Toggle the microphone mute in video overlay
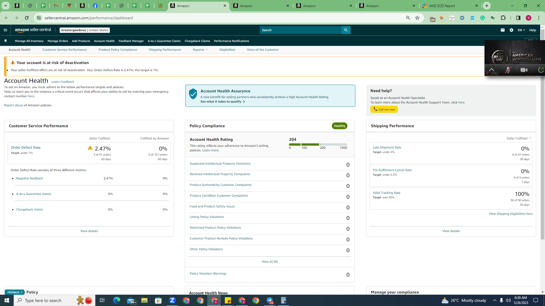The image size is (545, 306). (x=508, y=70)
